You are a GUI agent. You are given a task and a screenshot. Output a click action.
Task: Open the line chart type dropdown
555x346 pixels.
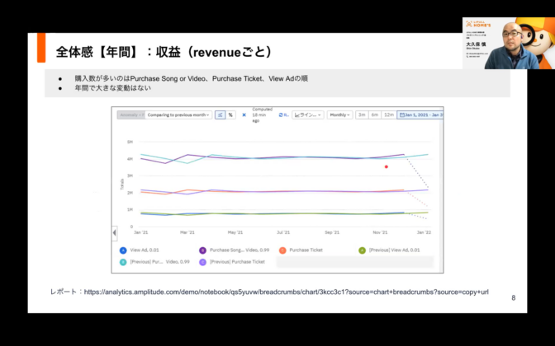pyautogui.click(x=308, y=115)
